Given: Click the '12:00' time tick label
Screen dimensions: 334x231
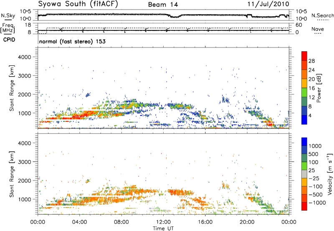Looking at the screenshot, I should click(x=163, y=222).
